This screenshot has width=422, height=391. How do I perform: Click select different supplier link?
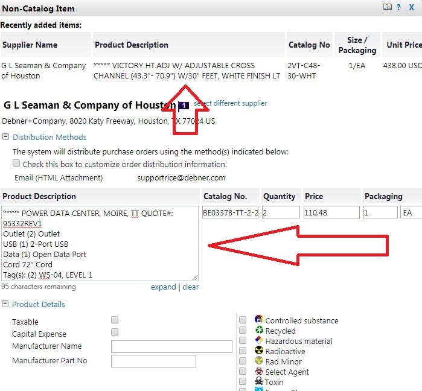tap(231, 103)
